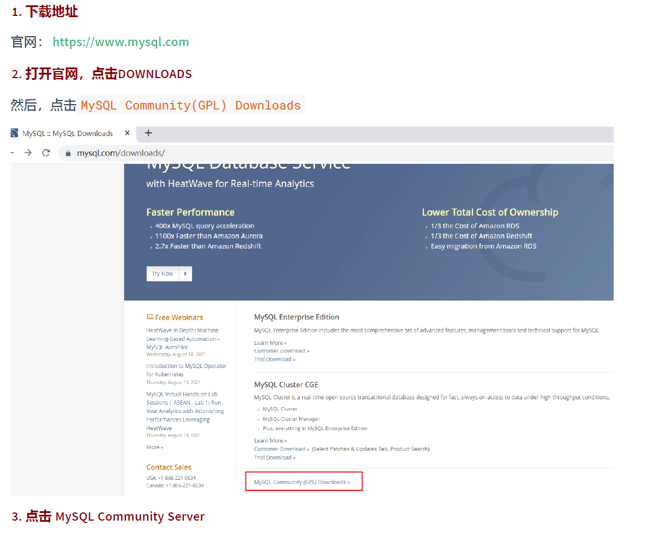The image size is (671, 539).
Task: Open MySQL Virtual Hands-on Lab Sessions link
Action: 185,411
